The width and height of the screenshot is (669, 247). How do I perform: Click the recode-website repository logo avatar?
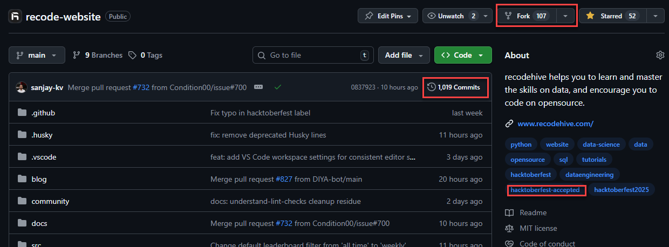tap(15, 16)
